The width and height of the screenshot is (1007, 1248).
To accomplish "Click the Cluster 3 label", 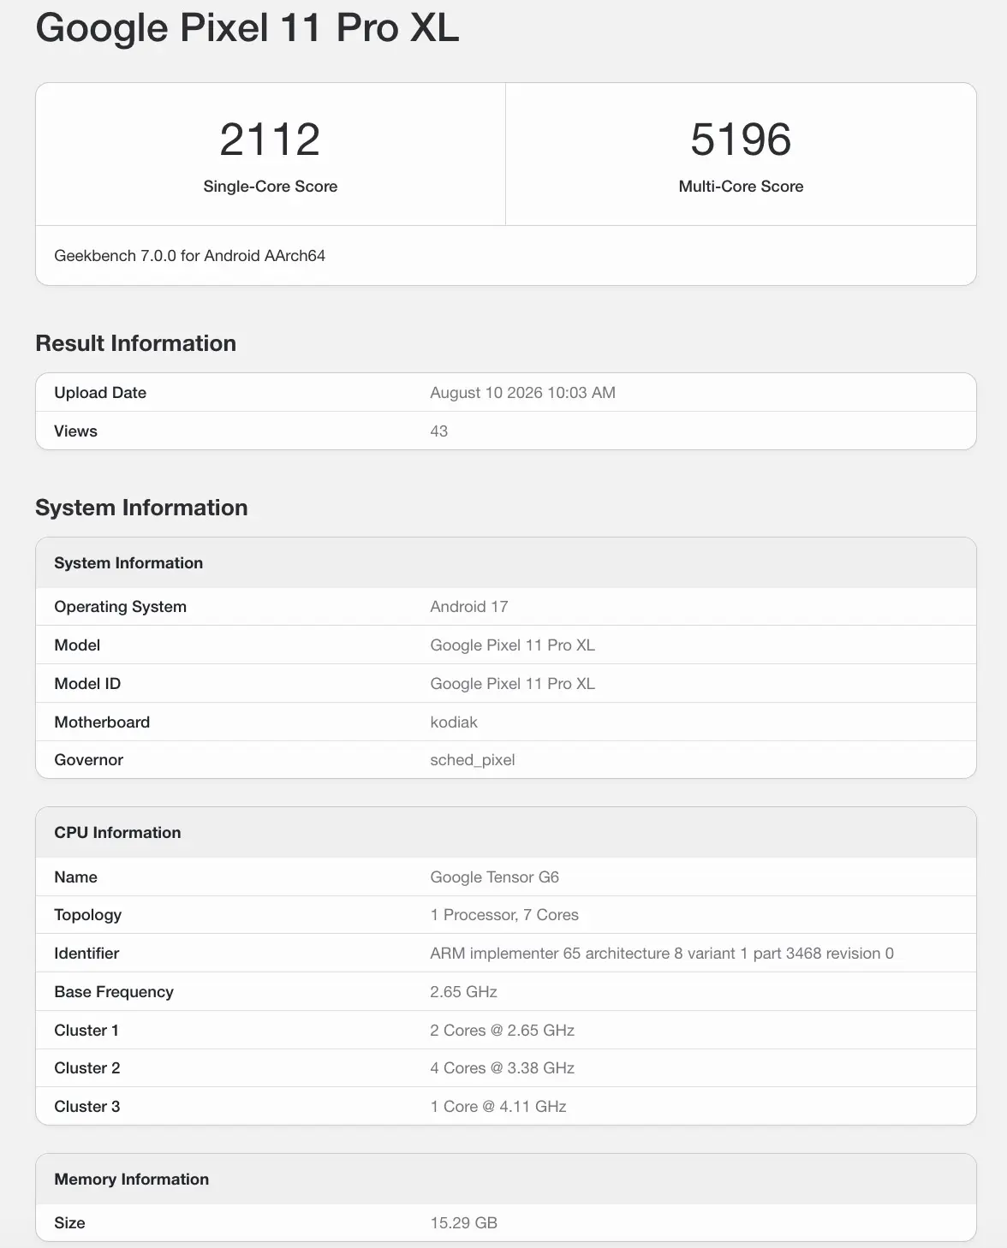I will click(86, 1107).
